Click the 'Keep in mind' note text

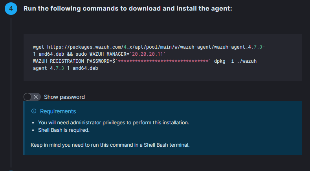(x=110, y=145)
